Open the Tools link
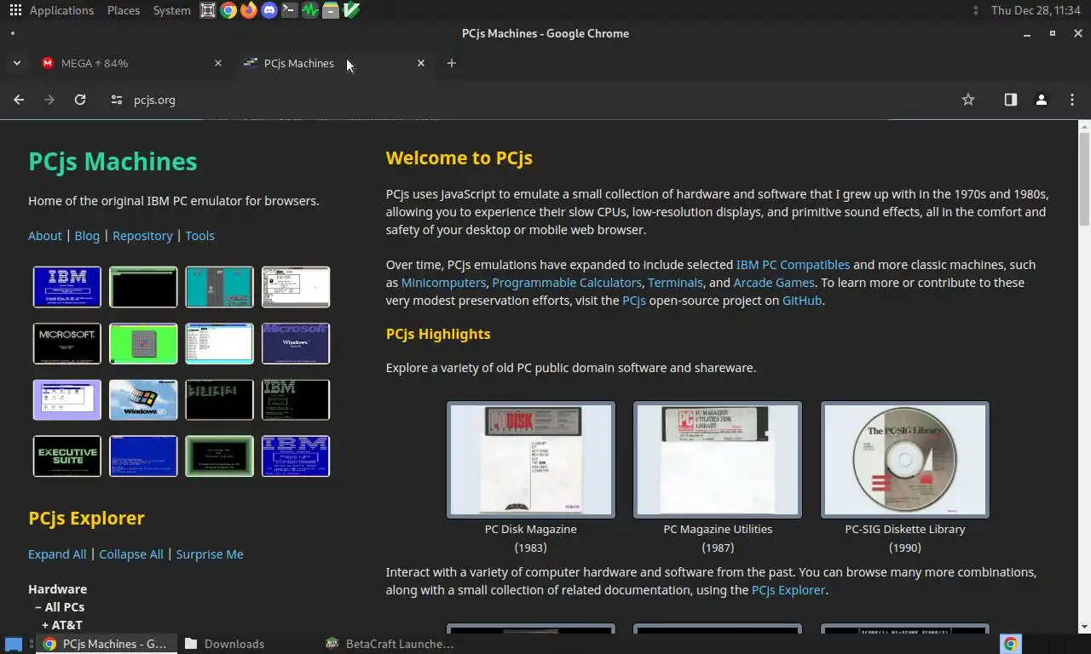This screenshot has height=654, width=1091. pyautogui.click(x=199, y=236)
